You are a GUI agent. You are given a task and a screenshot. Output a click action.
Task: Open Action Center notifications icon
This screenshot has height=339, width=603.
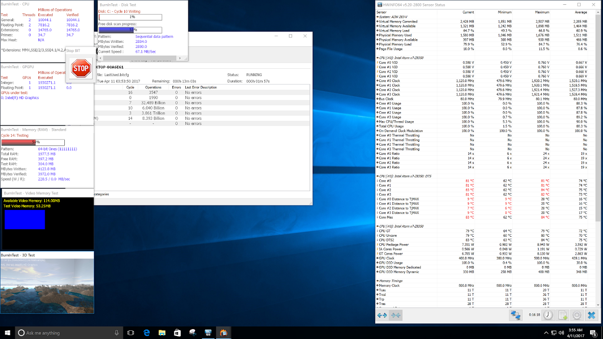pyautogui.click(x=594, y=333)
